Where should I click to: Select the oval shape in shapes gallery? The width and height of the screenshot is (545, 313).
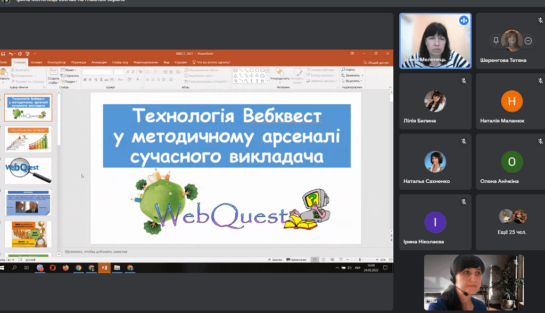pos(257,70)
